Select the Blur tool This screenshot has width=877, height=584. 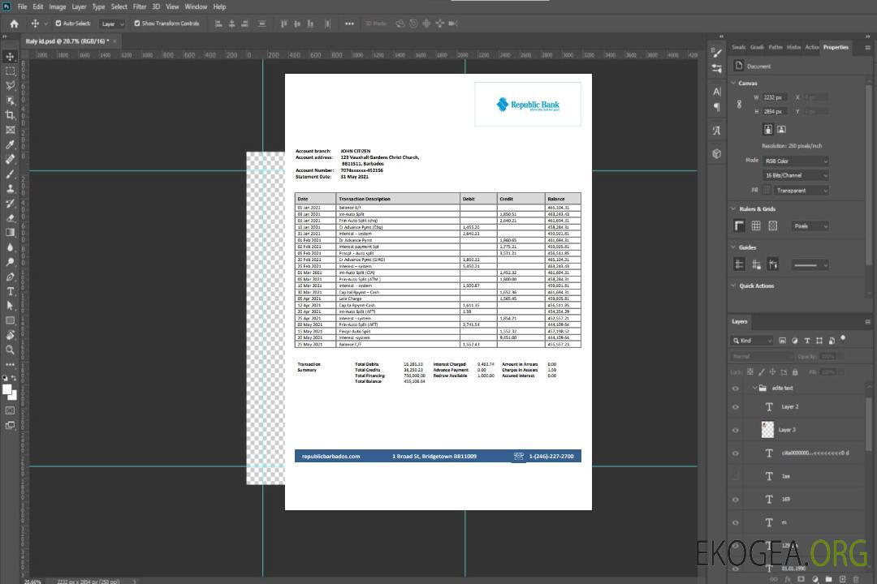[10, 247]
